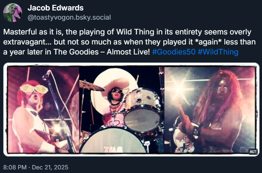The height and width of the screenshot is (173, 262).
Task: View the right photo of long-haired guitarist
Action: tap(210, 110)
